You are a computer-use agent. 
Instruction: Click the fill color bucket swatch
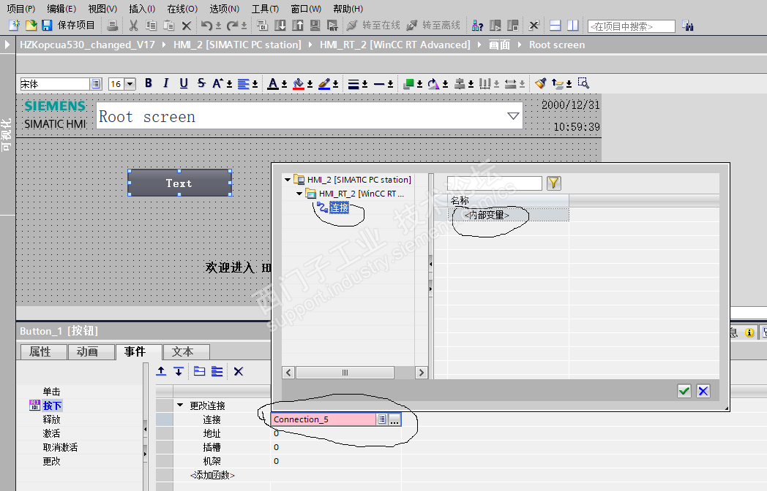pyautogui.click(x=299, y=84)
